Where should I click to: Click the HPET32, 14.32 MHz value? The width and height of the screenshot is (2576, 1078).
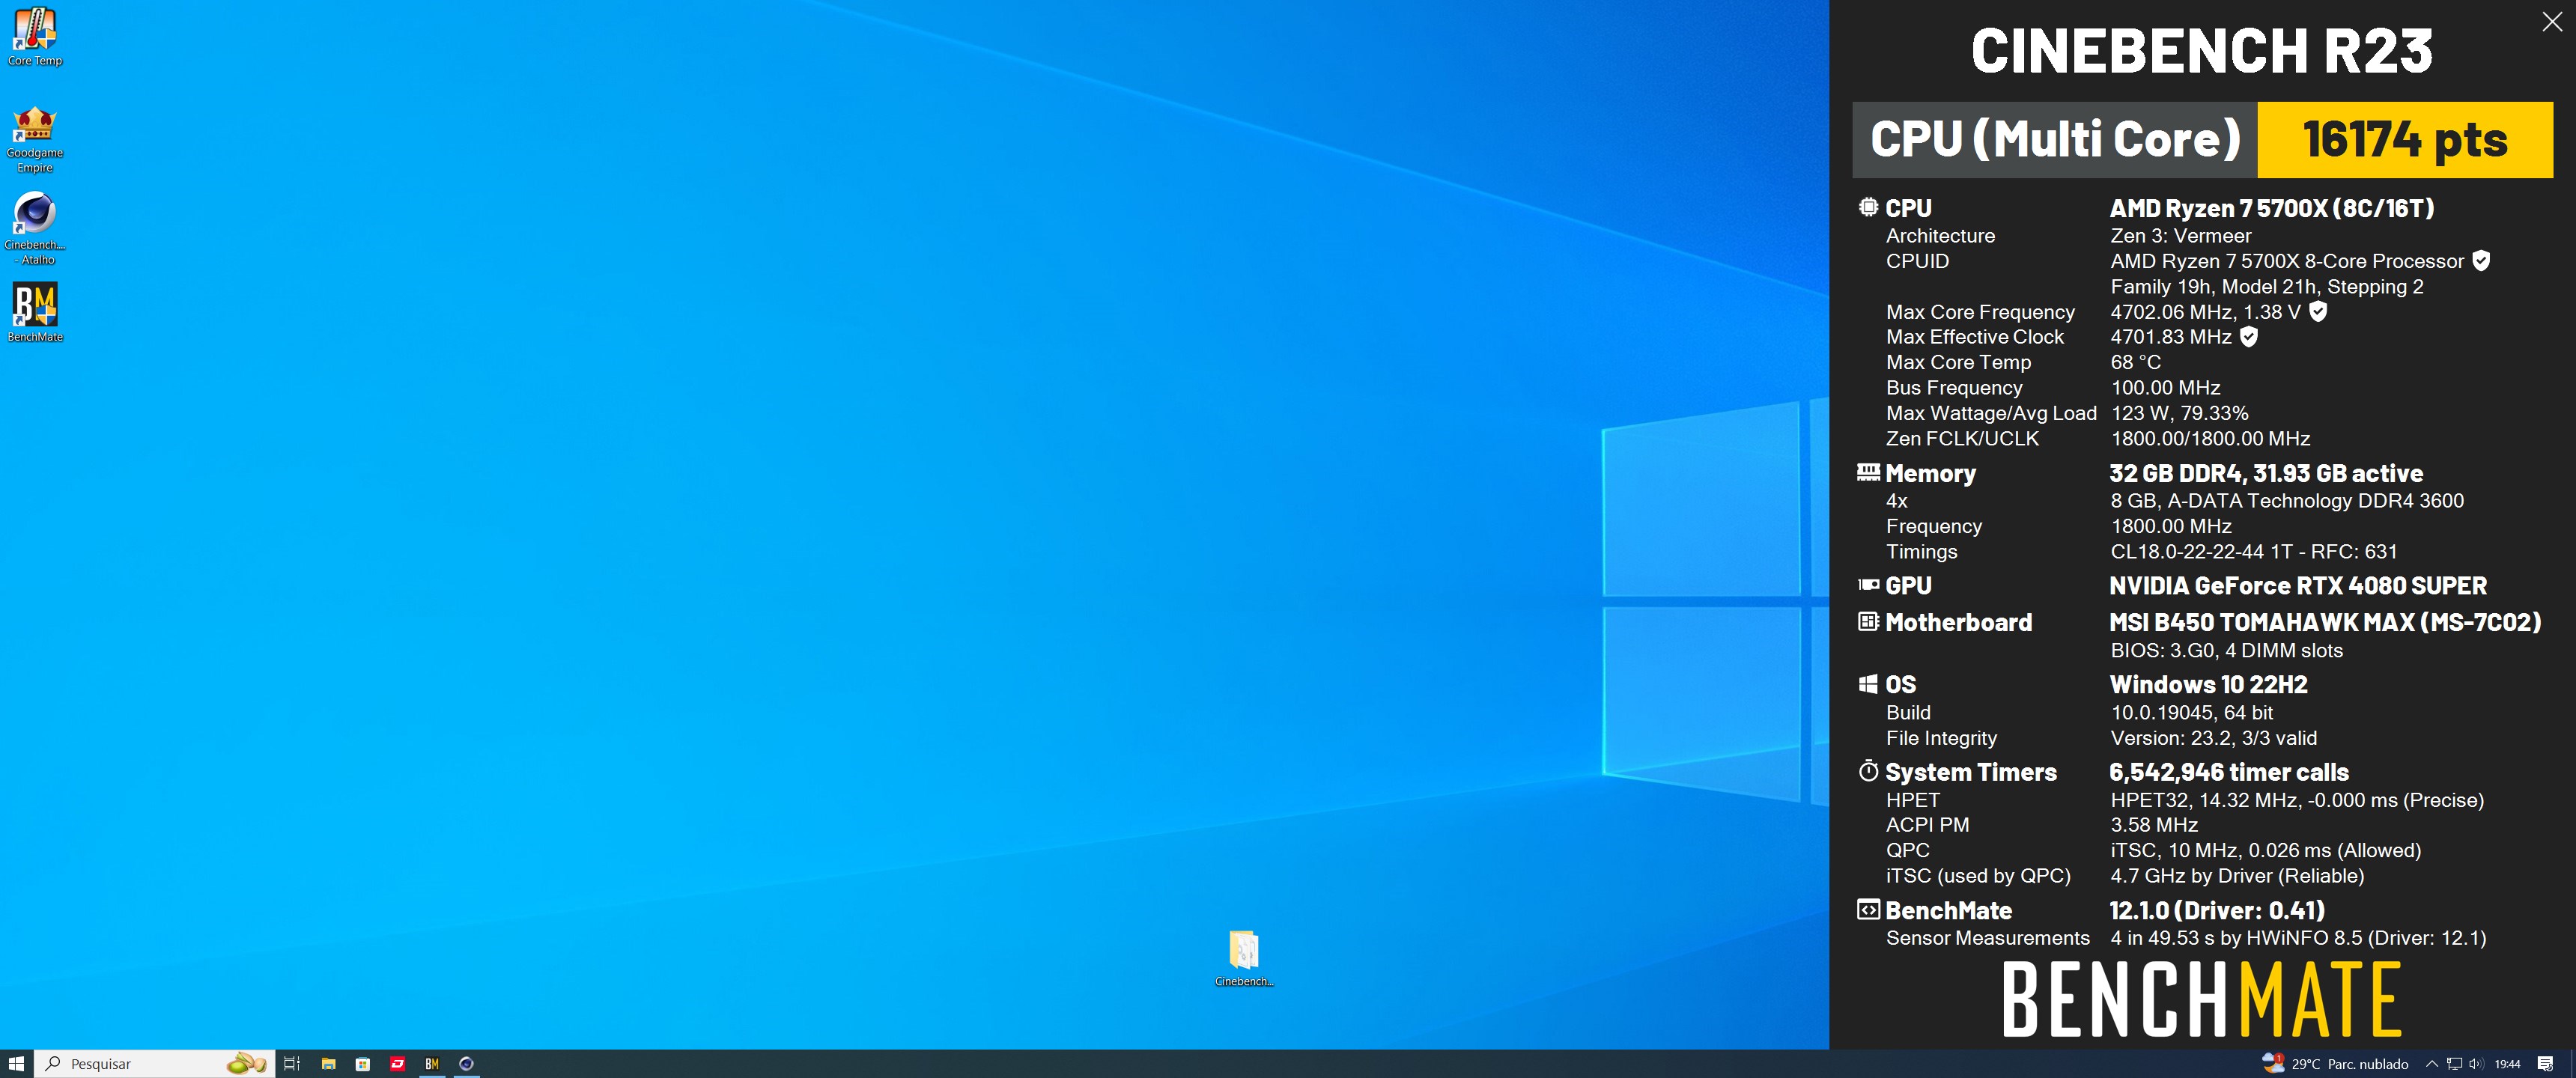tap(2297, 800)
